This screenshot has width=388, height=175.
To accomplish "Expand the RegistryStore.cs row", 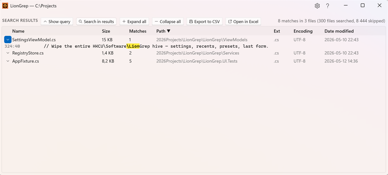I will (8, 53).
